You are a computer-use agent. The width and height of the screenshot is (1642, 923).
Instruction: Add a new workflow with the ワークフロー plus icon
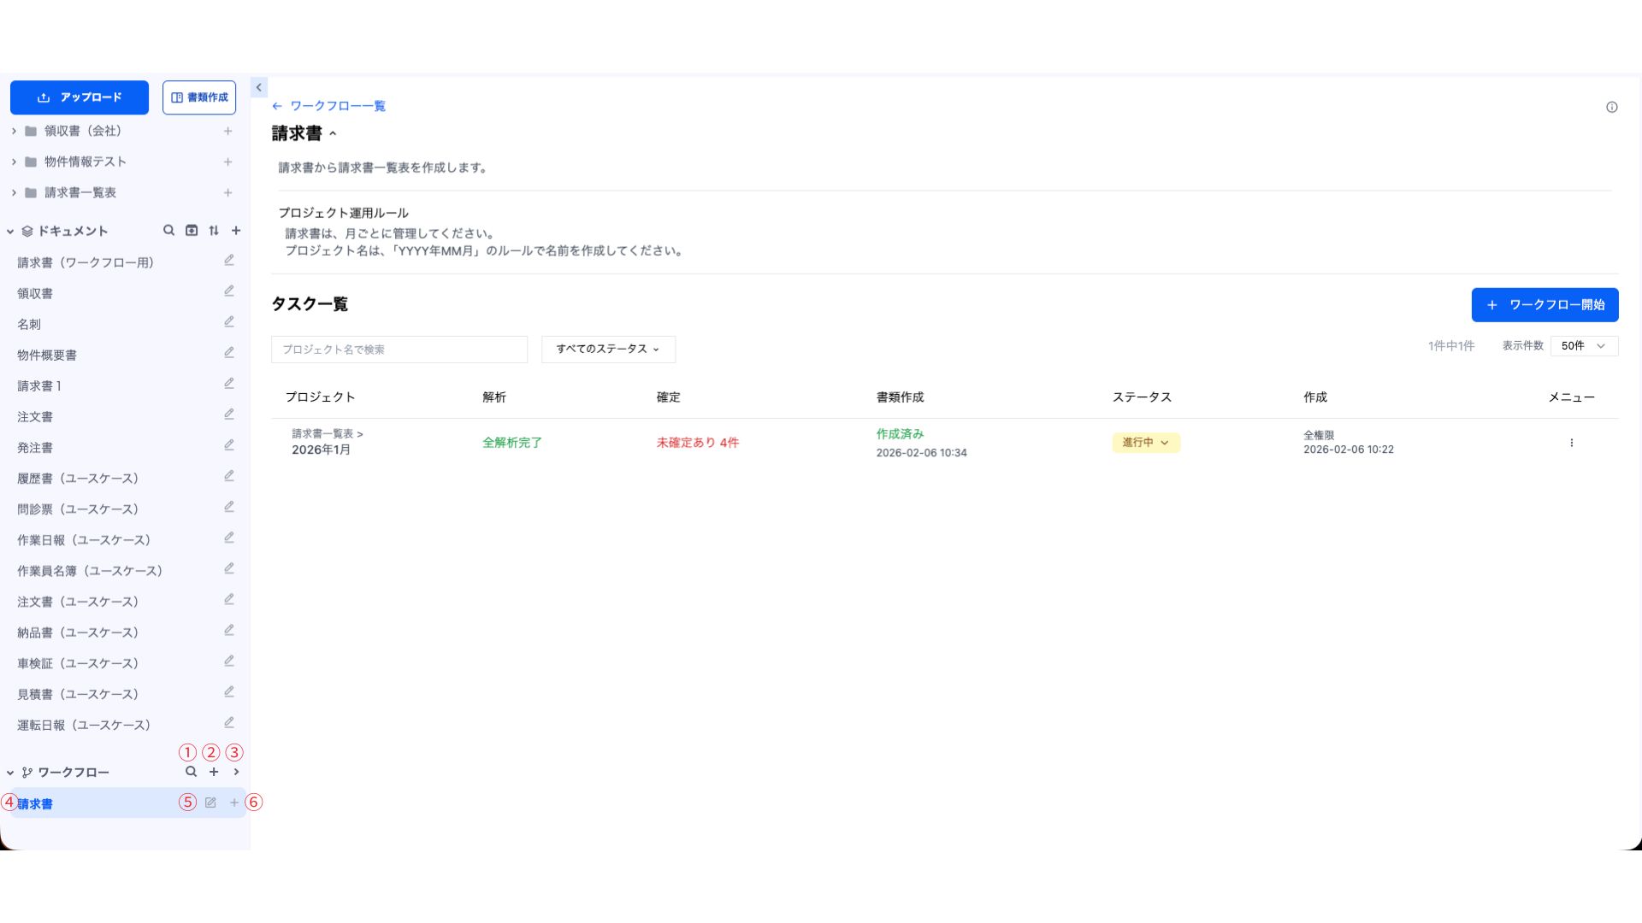click(x=214, y=772)
